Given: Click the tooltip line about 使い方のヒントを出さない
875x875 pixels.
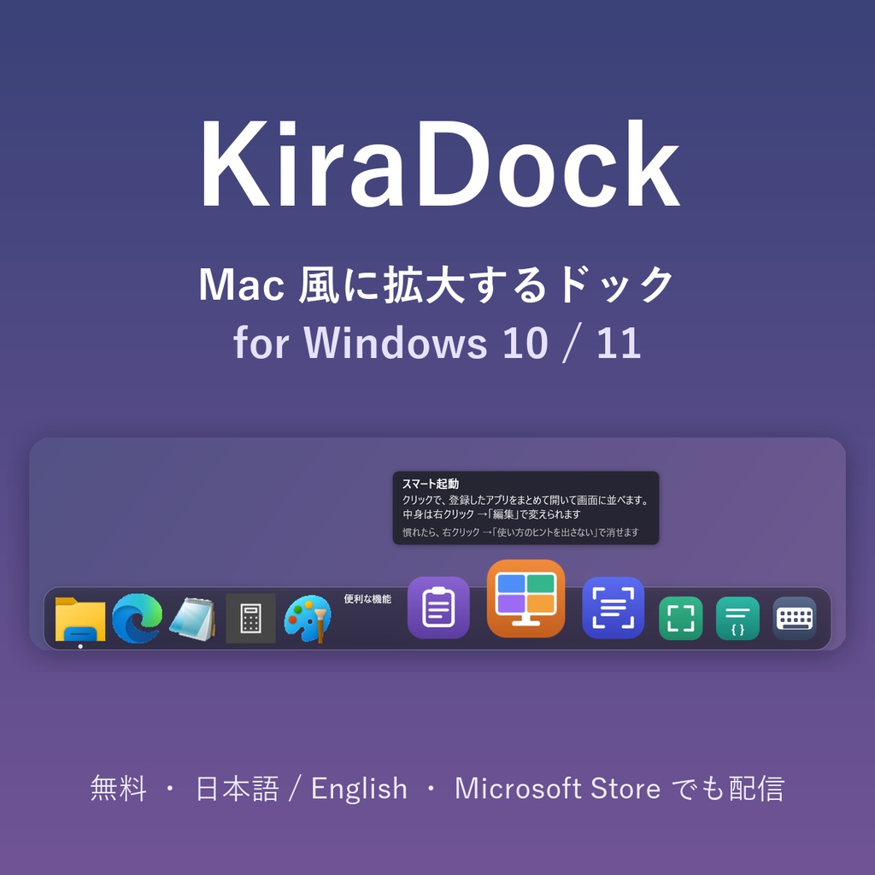Looking at the screenshot, I should point(520,532).
